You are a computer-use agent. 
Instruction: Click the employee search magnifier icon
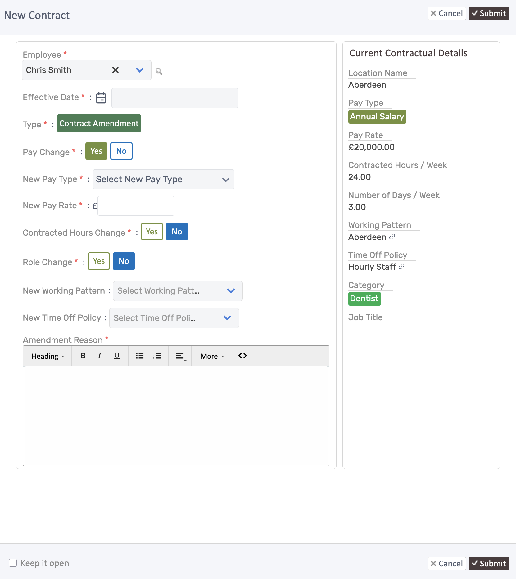pos(159,71)
